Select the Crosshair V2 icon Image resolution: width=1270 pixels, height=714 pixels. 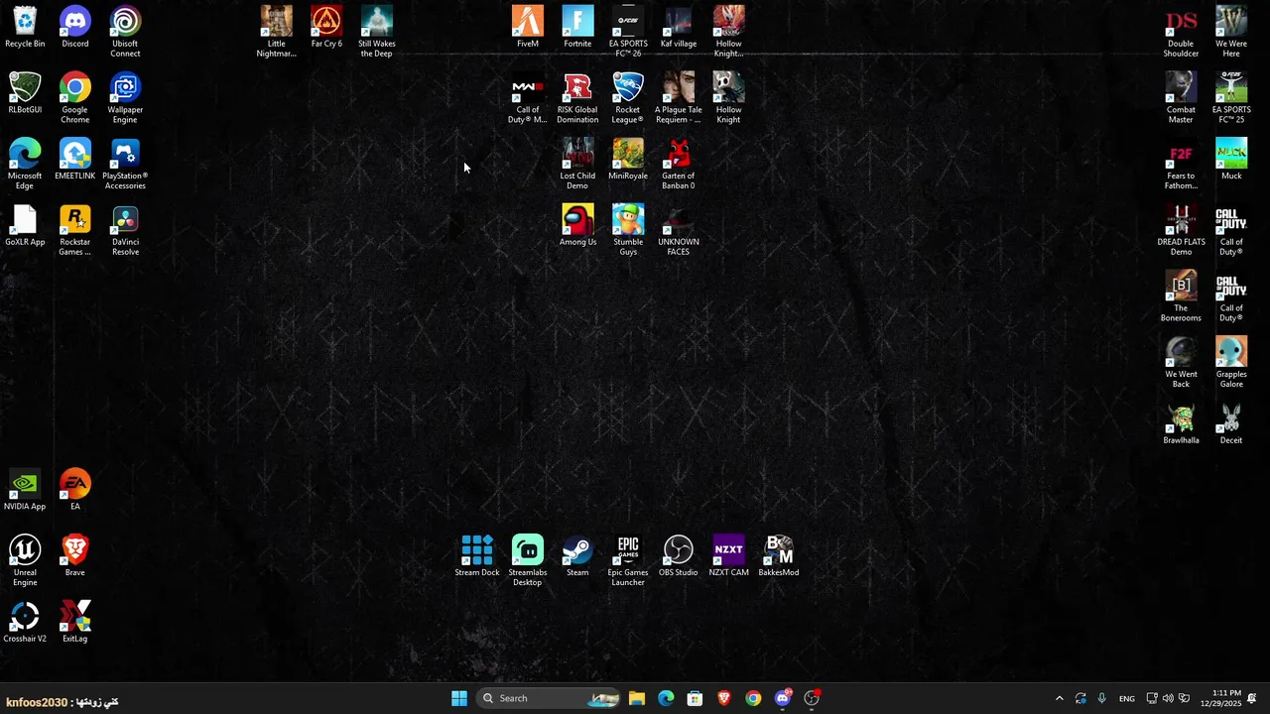click(x=25, y=623)
